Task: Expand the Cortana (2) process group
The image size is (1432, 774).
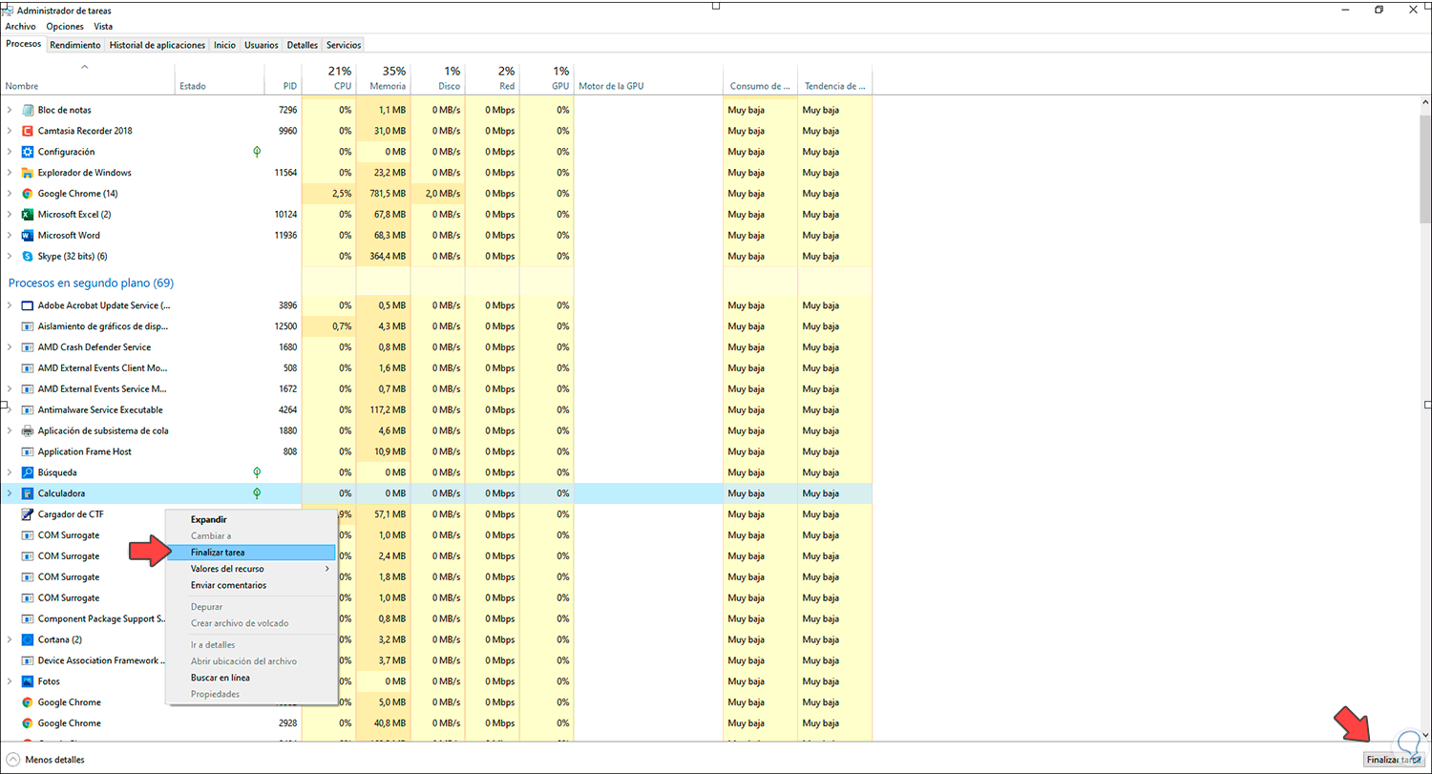Action: pos(10,639)
